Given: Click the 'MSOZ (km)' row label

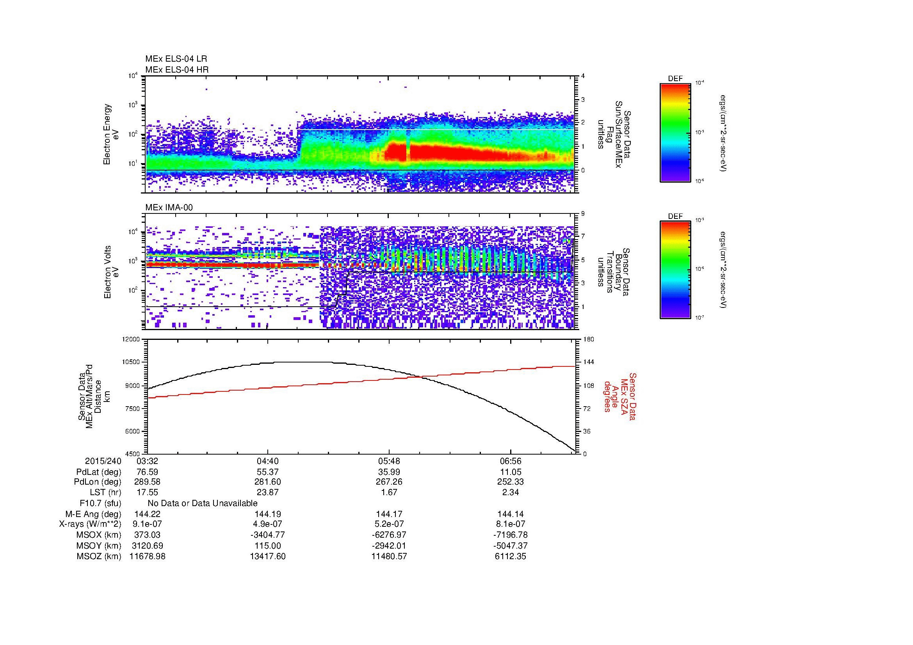Looking at the screenshot, I should [x=99, y=556].
